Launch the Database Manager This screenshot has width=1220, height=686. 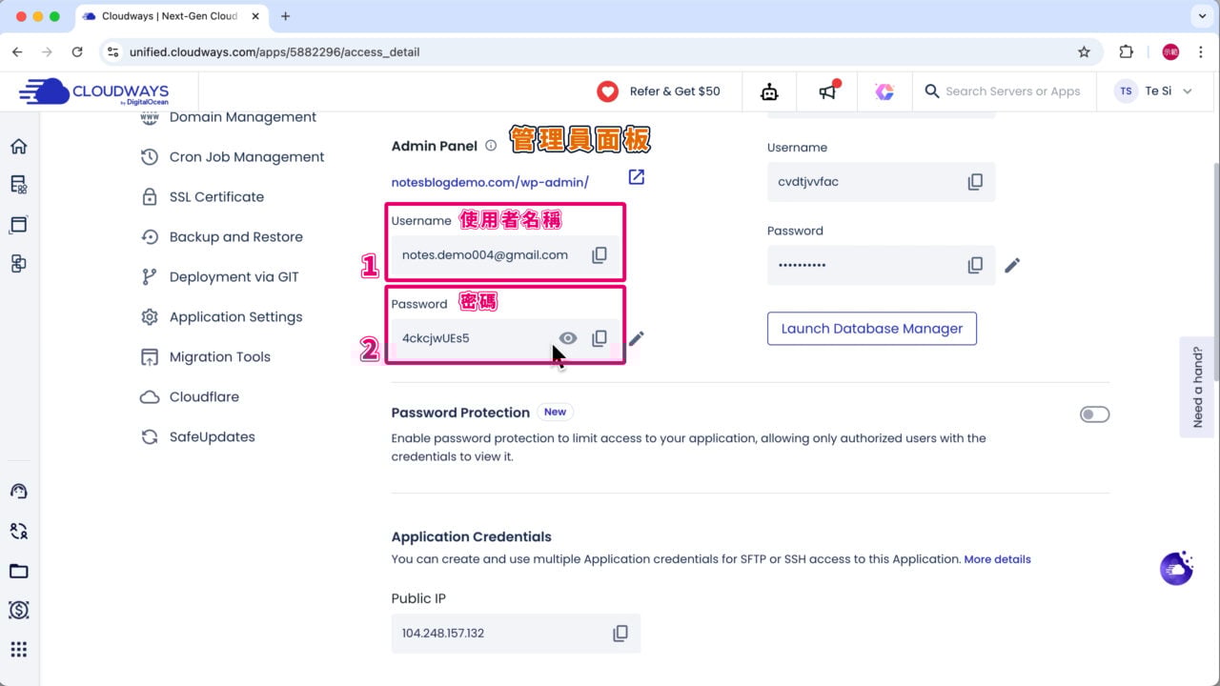871,328
